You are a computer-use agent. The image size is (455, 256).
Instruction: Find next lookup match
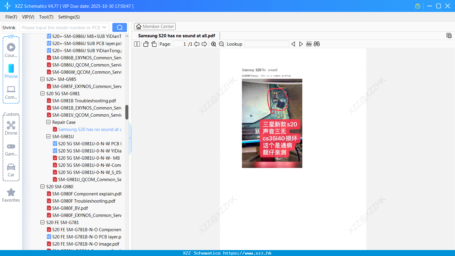[x=301, y=44]
